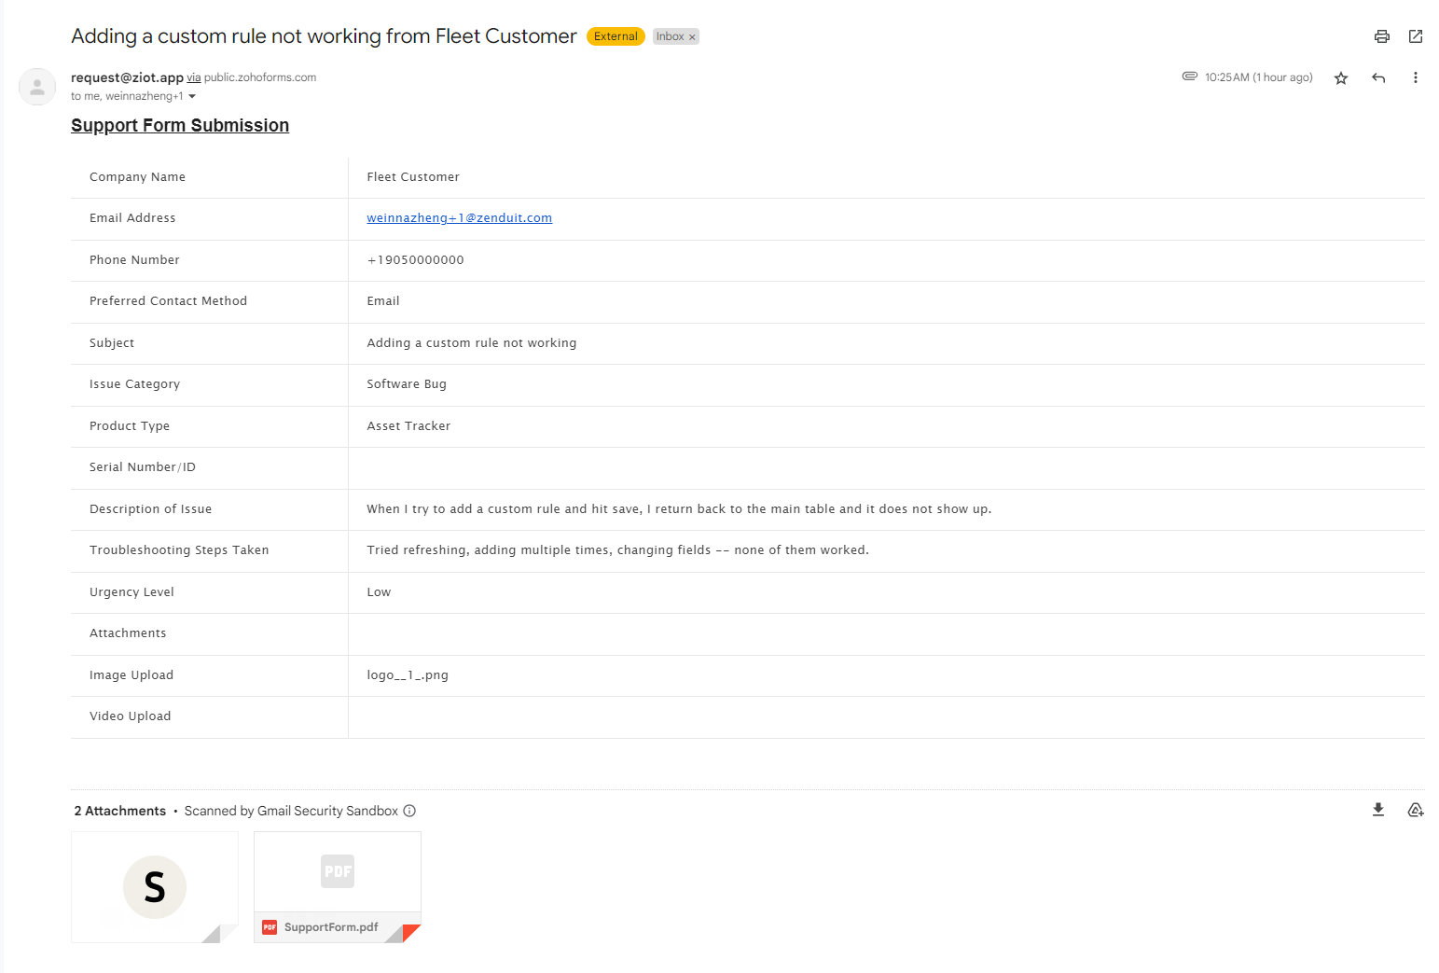
Task: Open the More options menu
Action: (x=1415, y=78)
